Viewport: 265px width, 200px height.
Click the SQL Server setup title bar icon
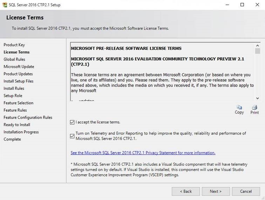coord(5,5)
